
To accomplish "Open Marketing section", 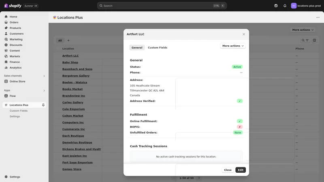I will tap(16, 39).
